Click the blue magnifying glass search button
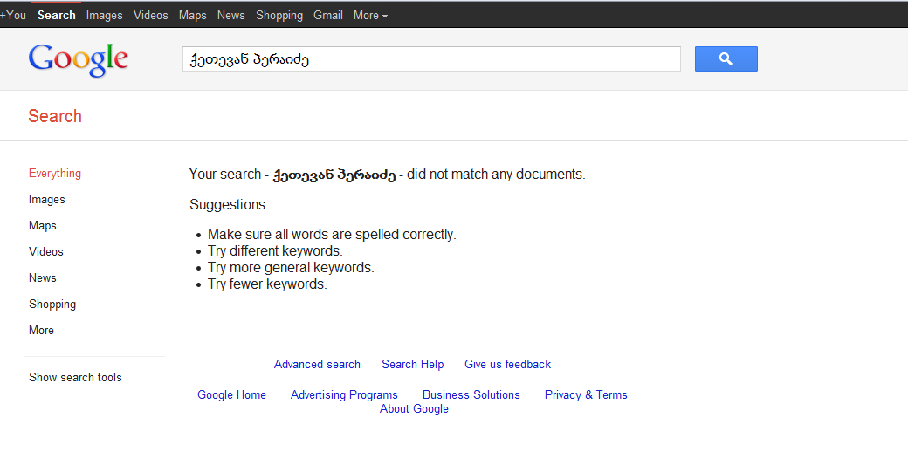This screenshot has width=908, height=452. point(726,59)
